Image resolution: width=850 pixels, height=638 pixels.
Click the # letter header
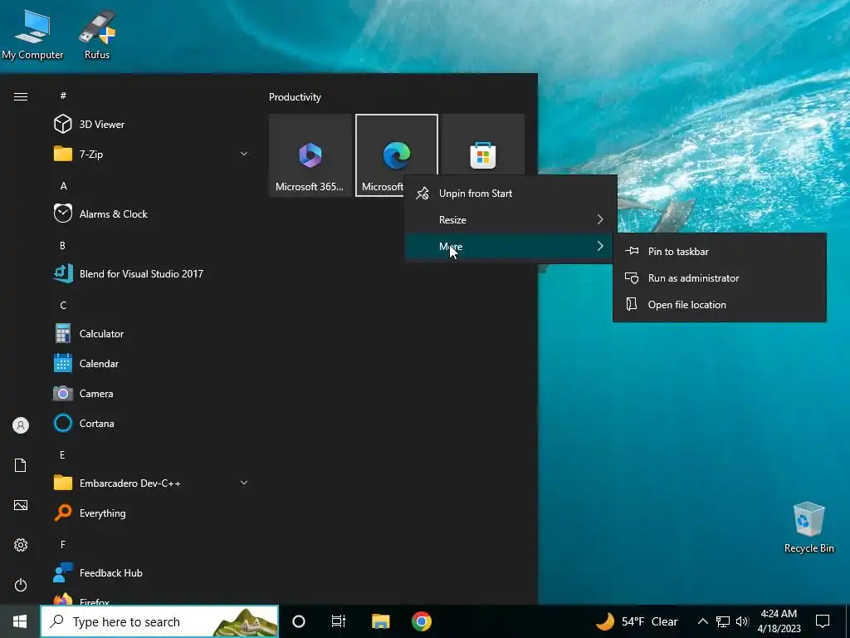tap(63, 96)
